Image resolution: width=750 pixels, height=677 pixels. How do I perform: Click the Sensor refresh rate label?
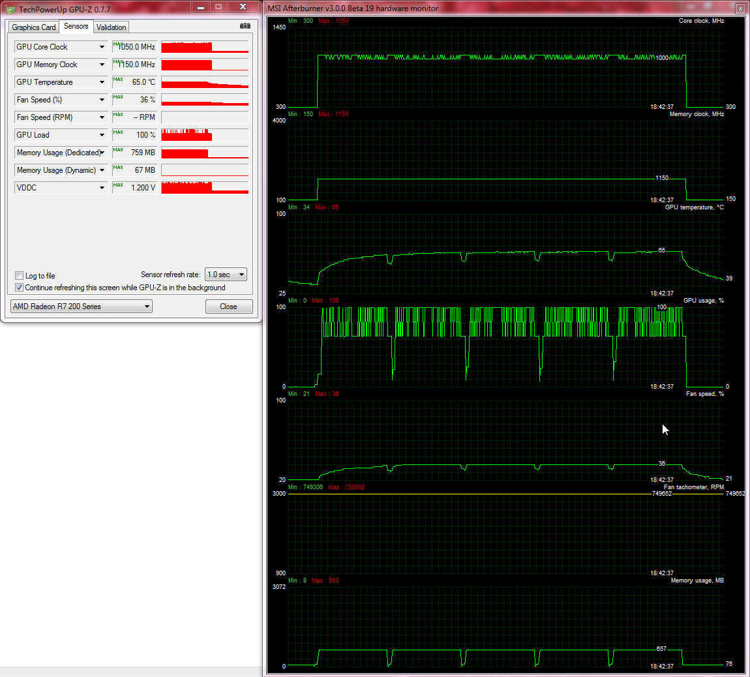tap(170, 275)
